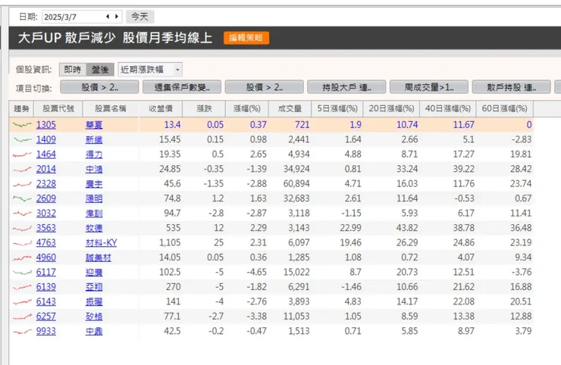
Task: Click the previous date arrow
Action: click(x=108, y=17)
